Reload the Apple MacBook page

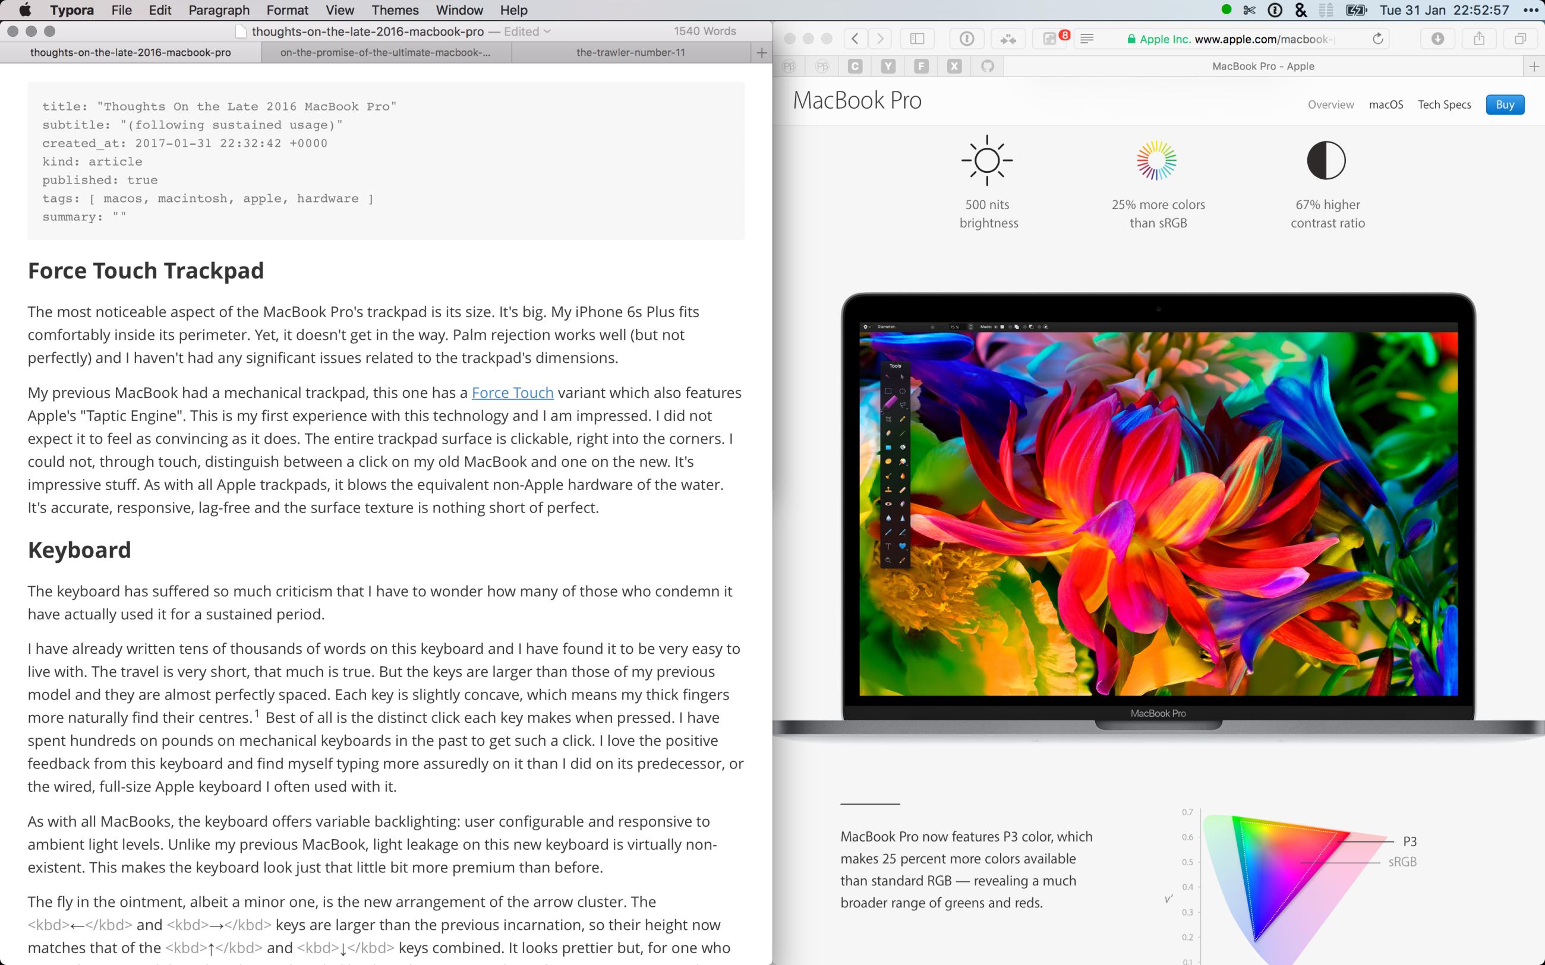(x=1378, y=39)
